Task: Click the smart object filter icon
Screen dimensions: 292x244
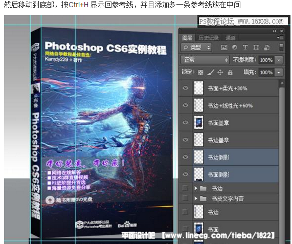Action: click(x=266, y=48)
